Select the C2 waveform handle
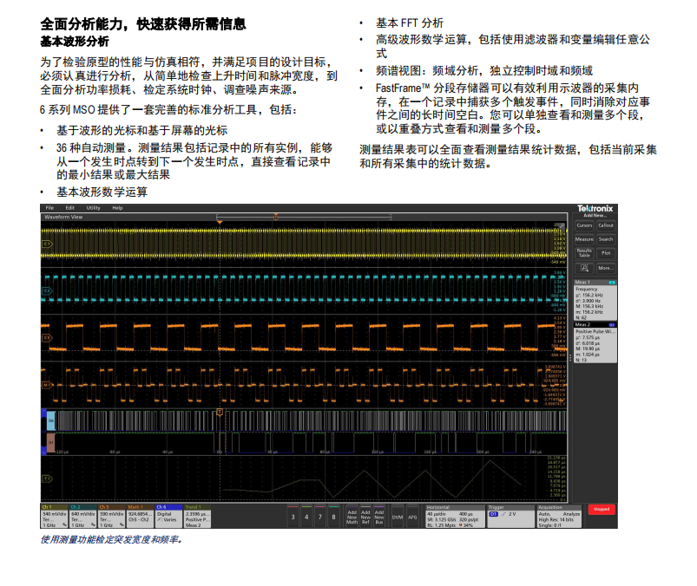The image size is (697, 586). pyautogui.click(x=47, y=290)
